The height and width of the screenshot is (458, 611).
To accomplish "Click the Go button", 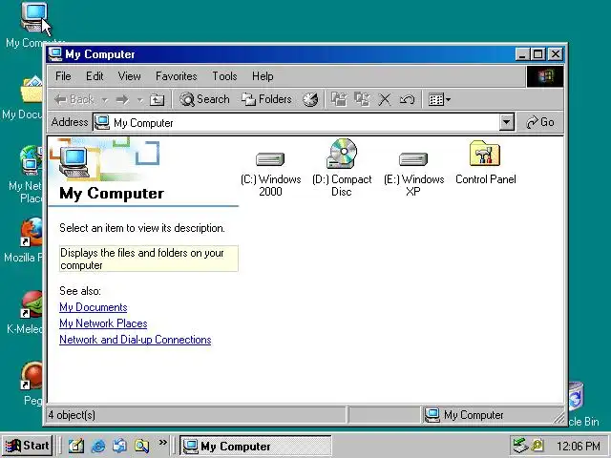I will 540,122.
